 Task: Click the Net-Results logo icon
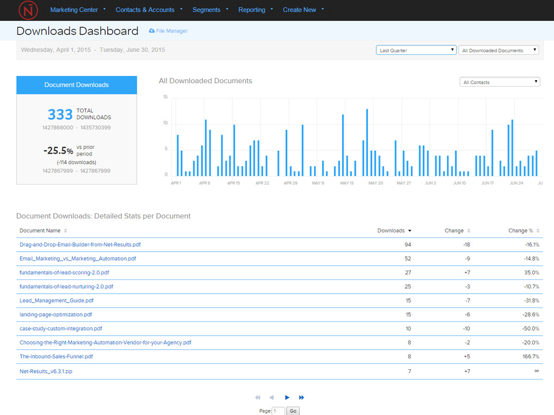click(28, 10)
